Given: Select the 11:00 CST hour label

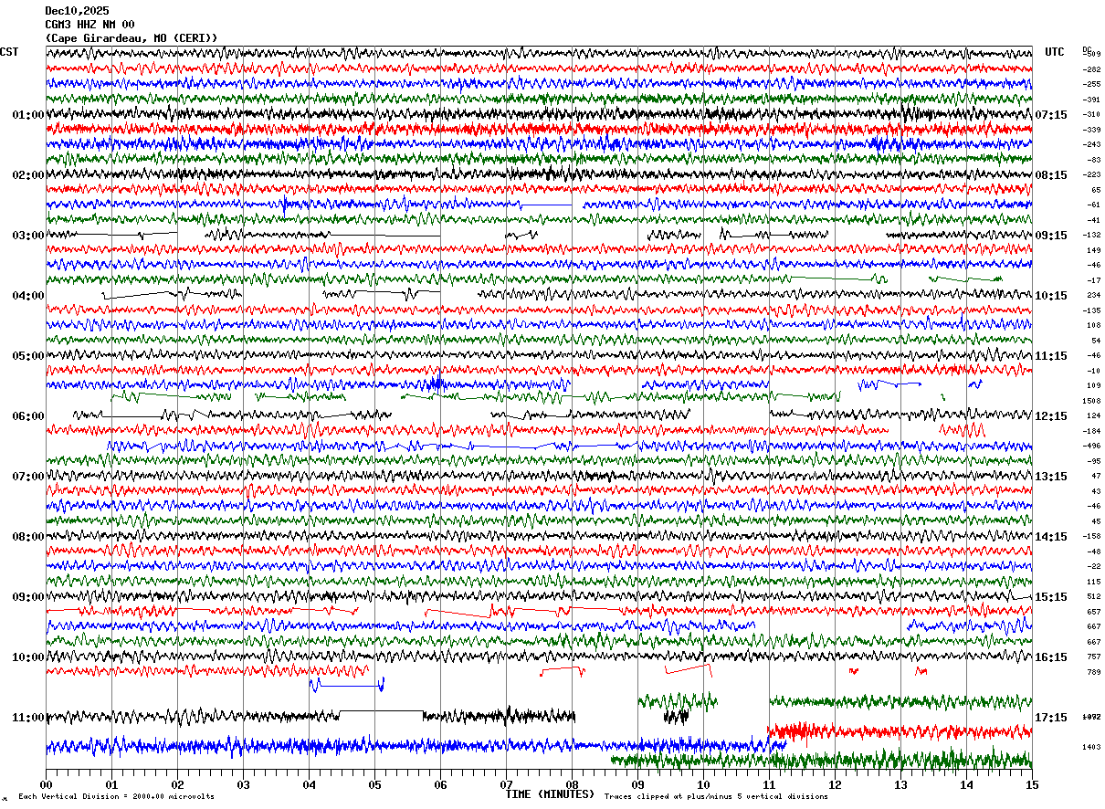Looking at the screenshot, I should click(28, 718).
